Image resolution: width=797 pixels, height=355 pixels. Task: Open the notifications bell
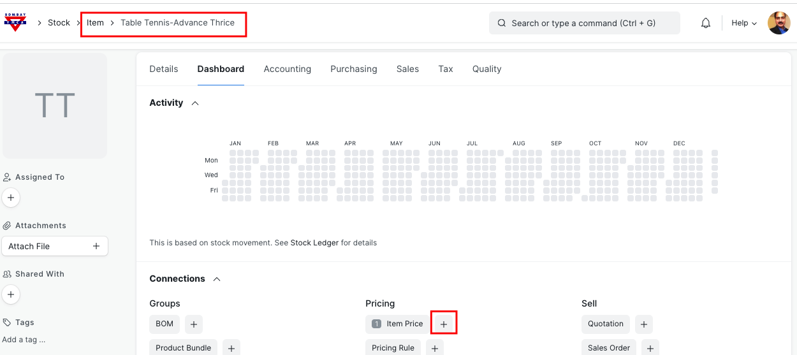pyautogui.click(x=706, y=23)
